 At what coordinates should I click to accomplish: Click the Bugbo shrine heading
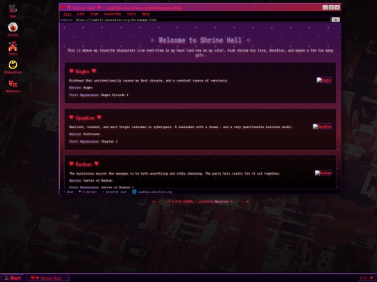coord(82,71)
